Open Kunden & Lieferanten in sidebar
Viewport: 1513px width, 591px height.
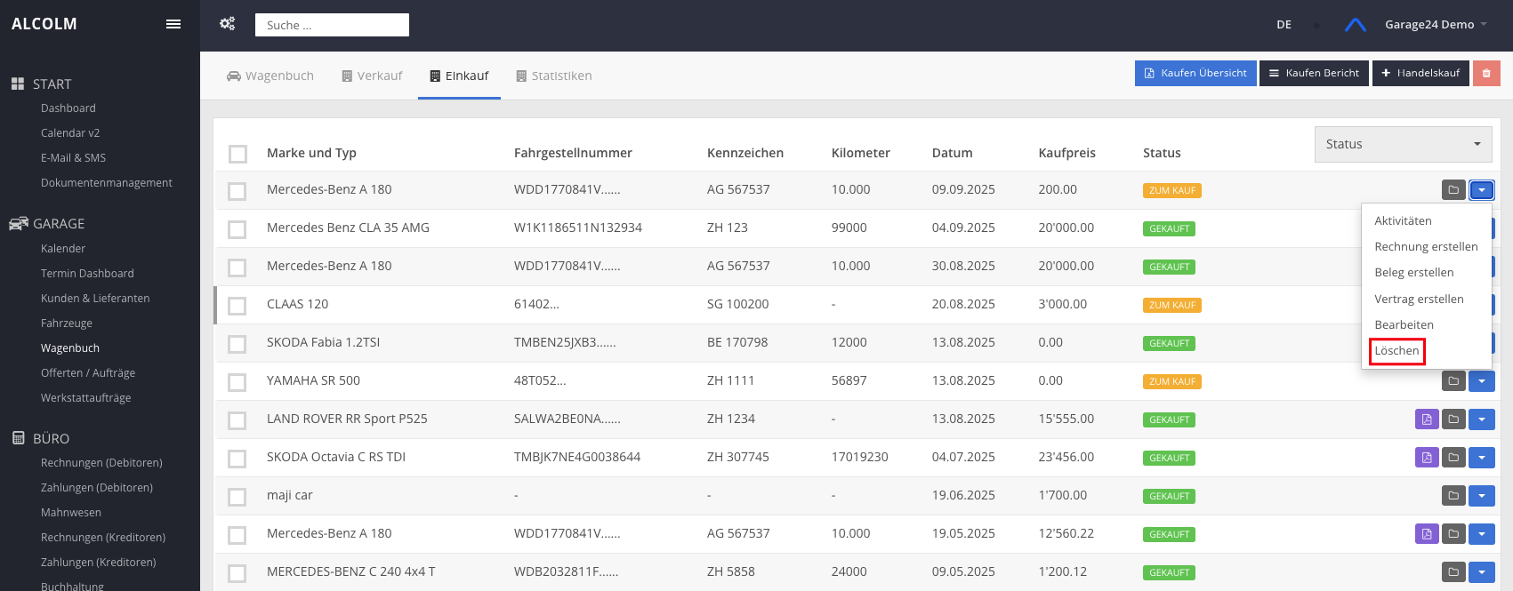[x=95, y=299]
